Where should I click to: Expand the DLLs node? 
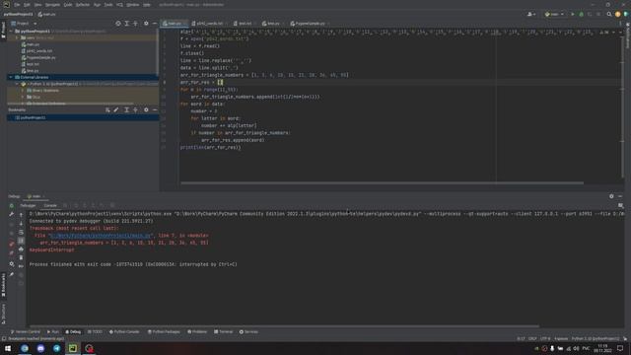click(x=23, y=97)
